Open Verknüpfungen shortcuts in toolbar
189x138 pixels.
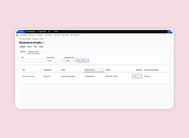pyautogui.click(x=30, y=32)
